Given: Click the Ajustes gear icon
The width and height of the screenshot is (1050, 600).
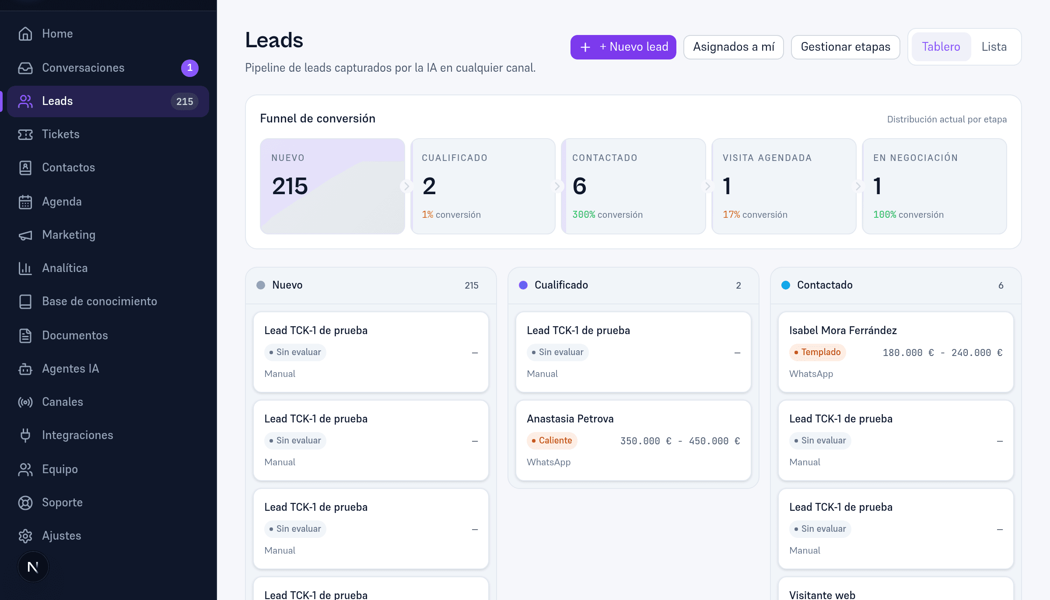Looking at the screenshot, I should (x=25, y=536).
